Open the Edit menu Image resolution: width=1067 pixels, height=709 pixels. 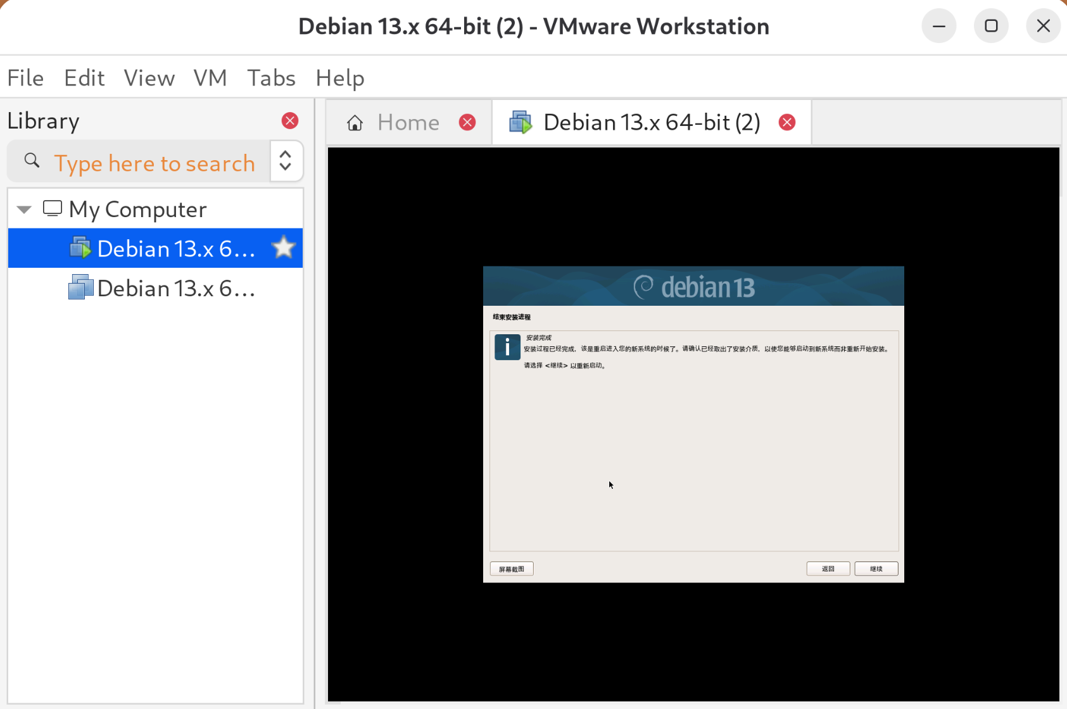coord(84,78)
